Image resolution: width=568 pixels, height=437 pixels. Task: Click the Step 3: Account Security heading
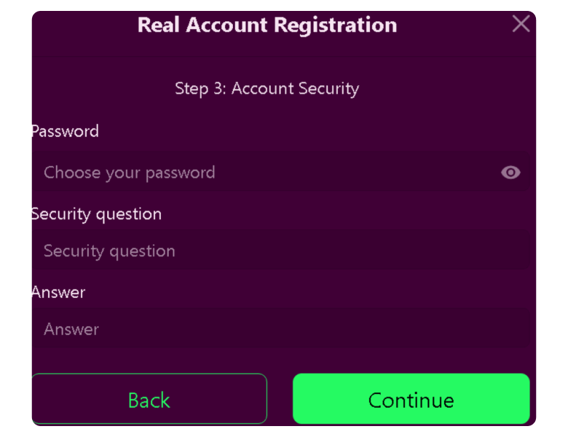click(267, 89)
